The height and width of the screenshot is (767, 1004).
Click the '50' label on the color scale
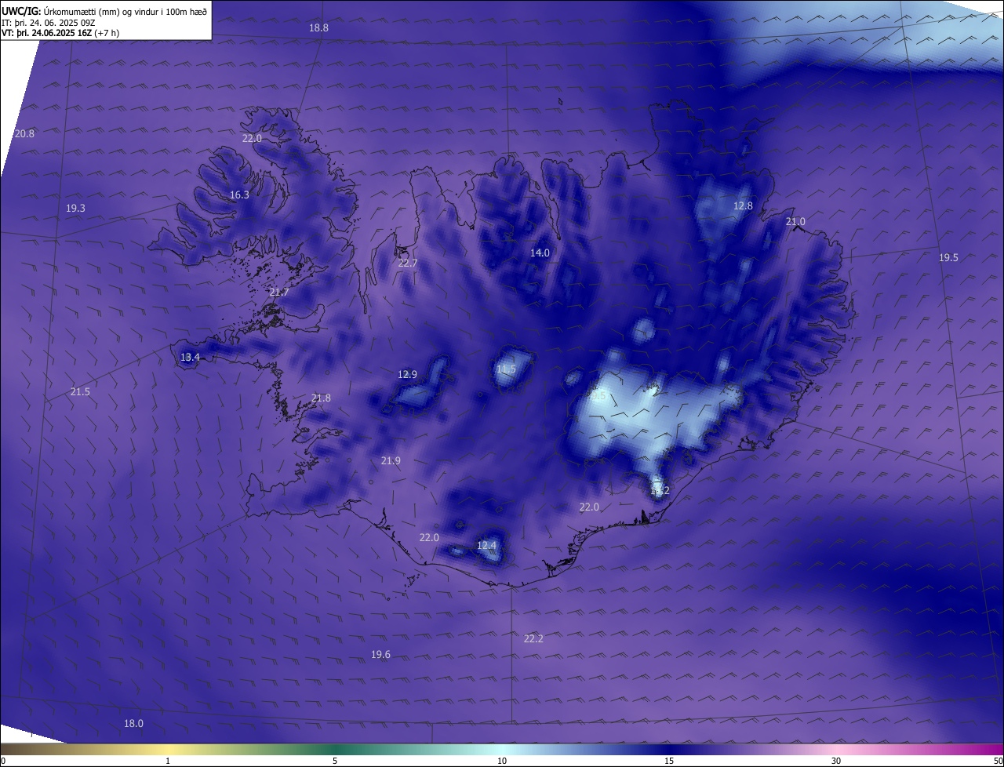point(998,761)
